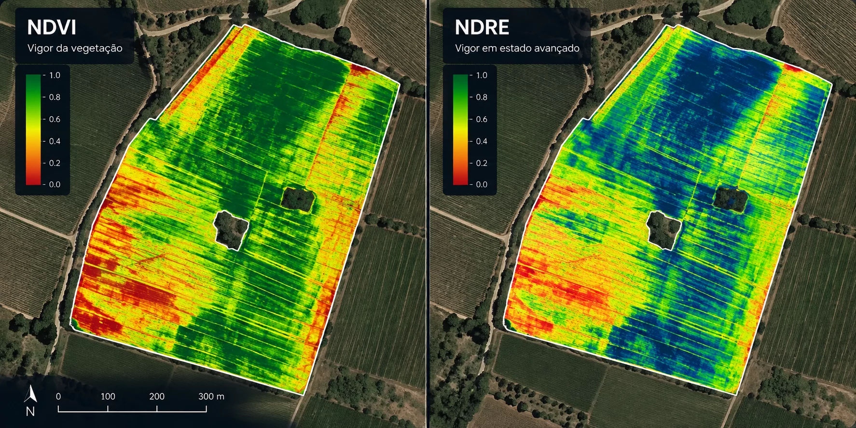Click the "Vigor em estado avançado" subtitle

pos(517,48)
